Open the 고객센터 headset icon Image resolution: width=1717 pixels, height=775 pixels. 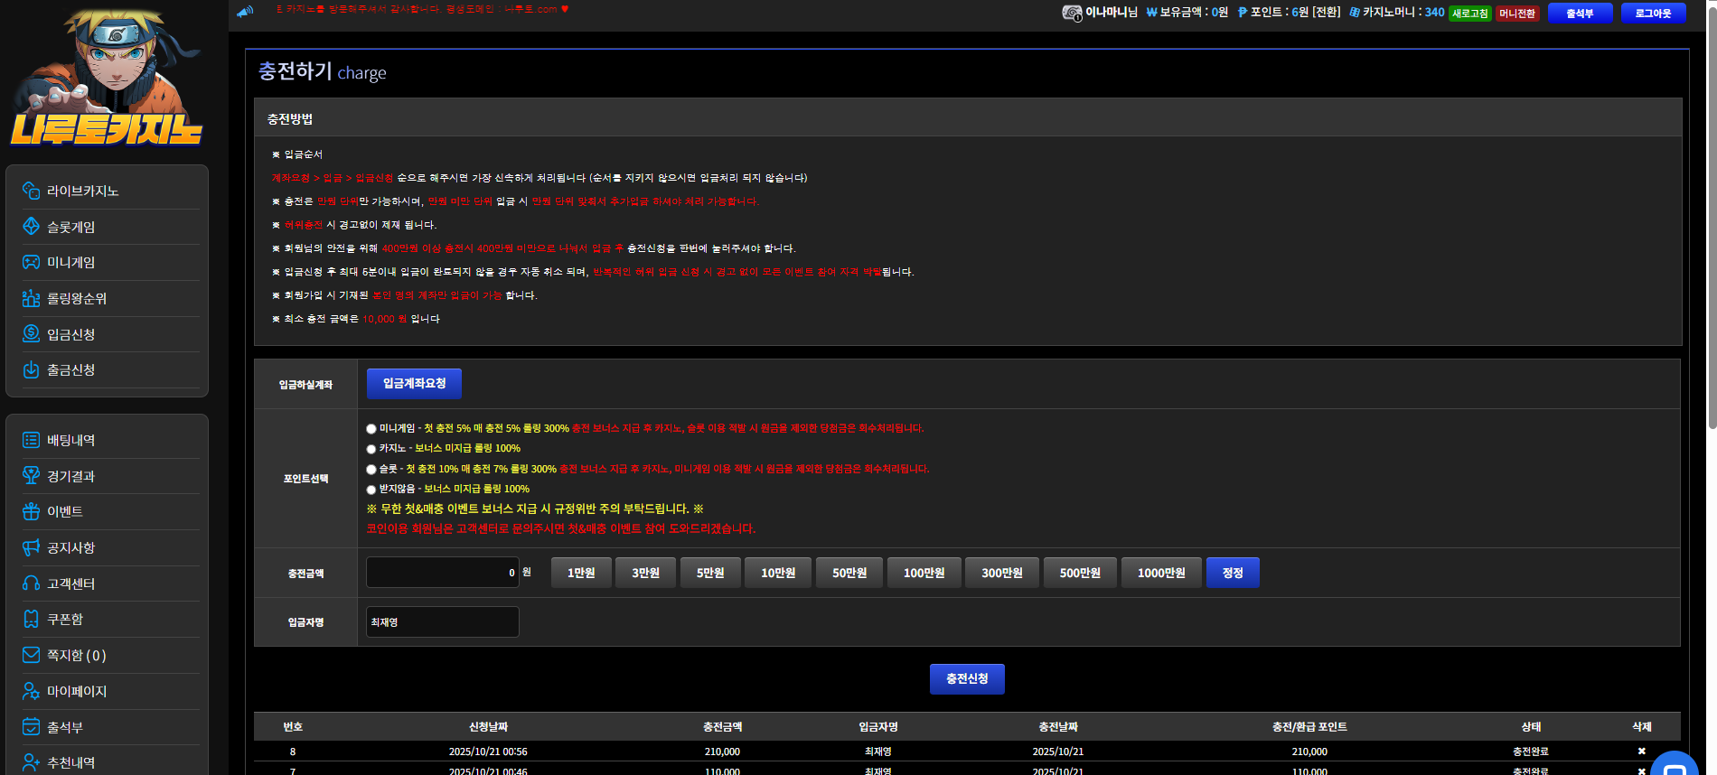point(31,584)
